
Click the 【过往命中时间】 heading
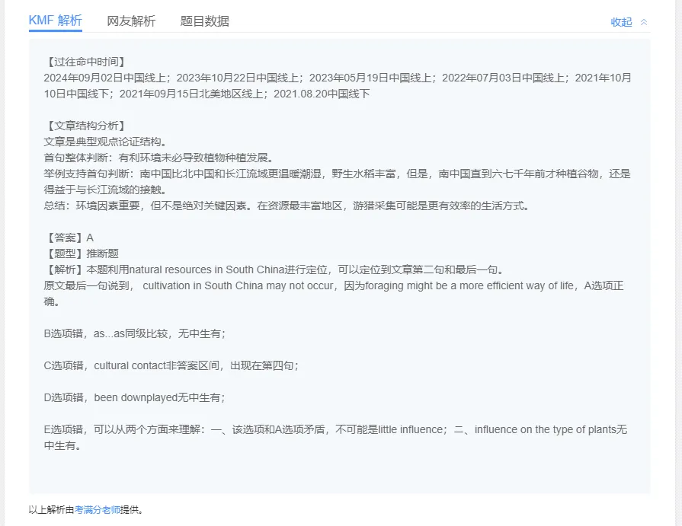click(85, 62)
